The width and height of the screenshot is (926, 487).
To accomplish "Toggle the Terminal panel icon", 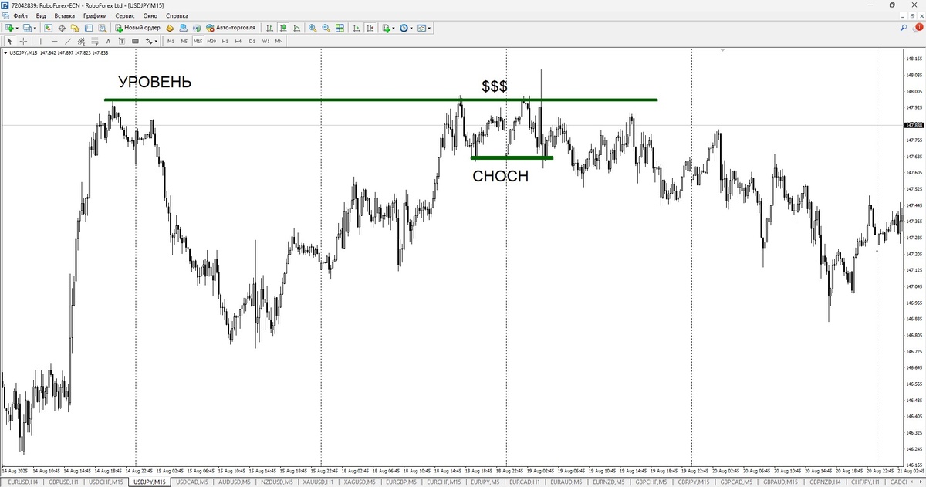I will [89, 28].
